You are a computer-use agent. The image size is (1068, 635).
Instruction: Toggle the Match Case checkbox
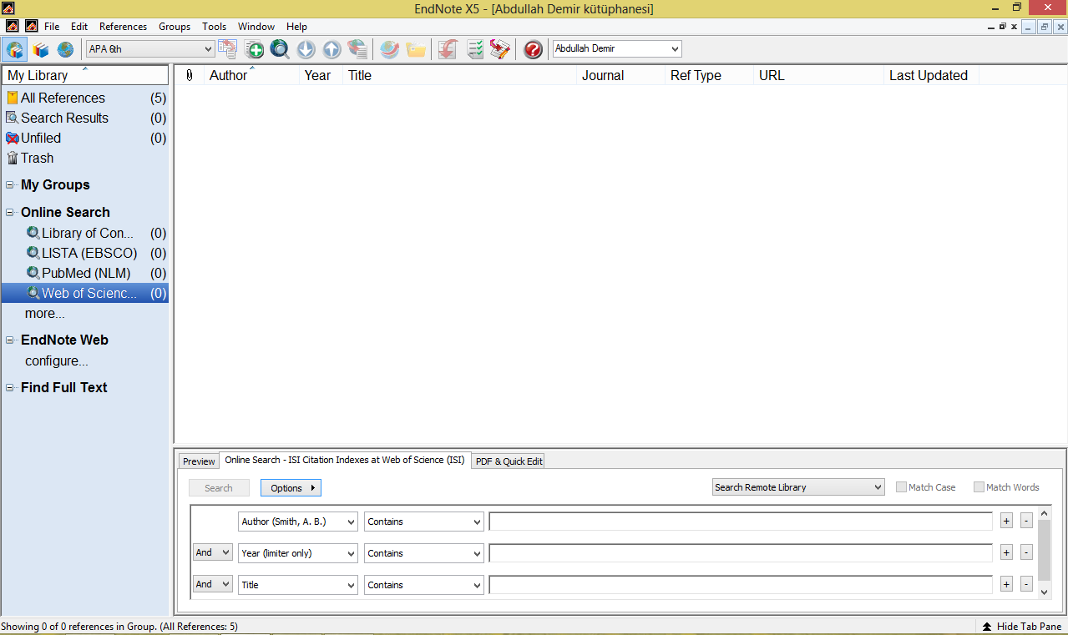(901, 487)
